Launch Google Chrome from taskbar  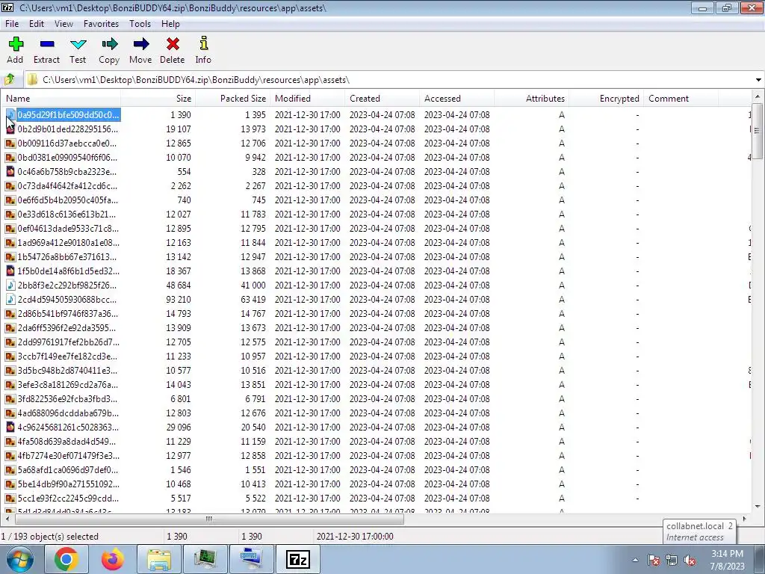(66, 559)
